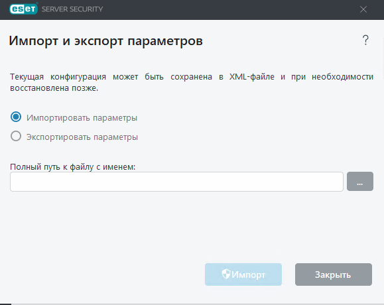The image size is (384, 305).
Task: Click the description text about XML-файле
Action: pos(192,82)
